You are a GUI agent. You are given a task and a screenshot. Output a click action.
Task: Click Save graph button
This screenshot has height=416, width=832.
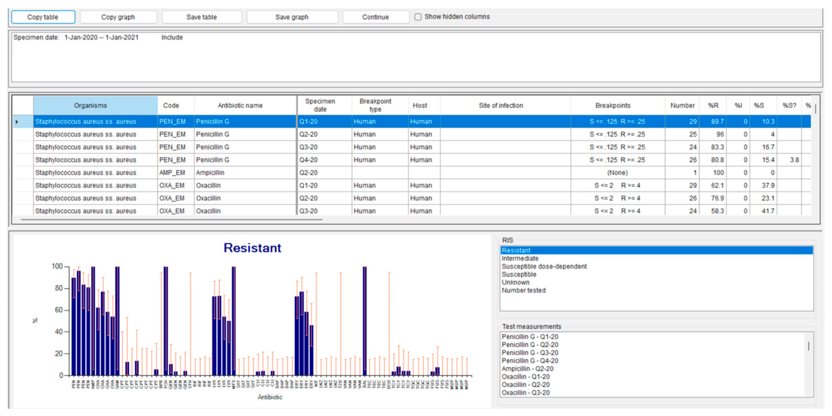(292, 17)
